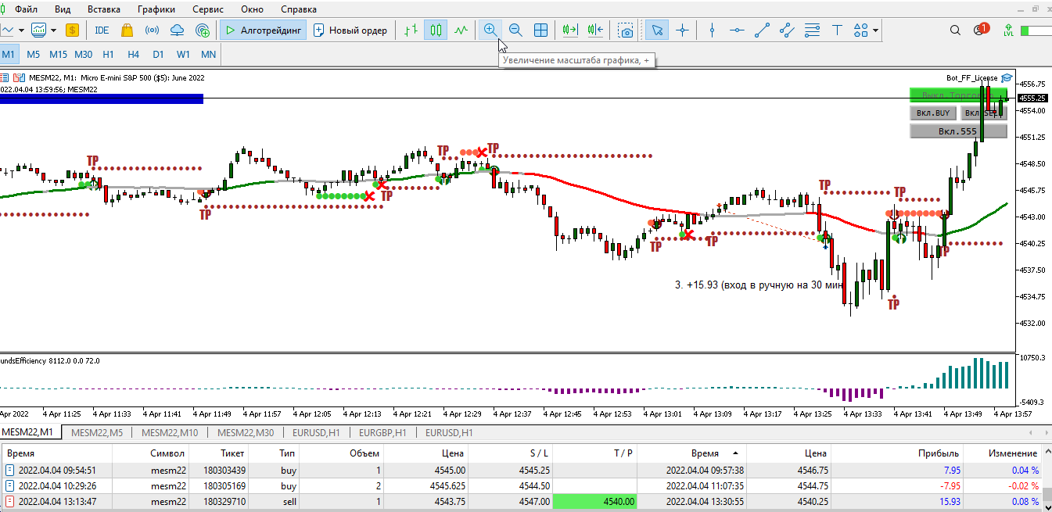Switch to the MESM22,M30 chart tab

(245, 432)
